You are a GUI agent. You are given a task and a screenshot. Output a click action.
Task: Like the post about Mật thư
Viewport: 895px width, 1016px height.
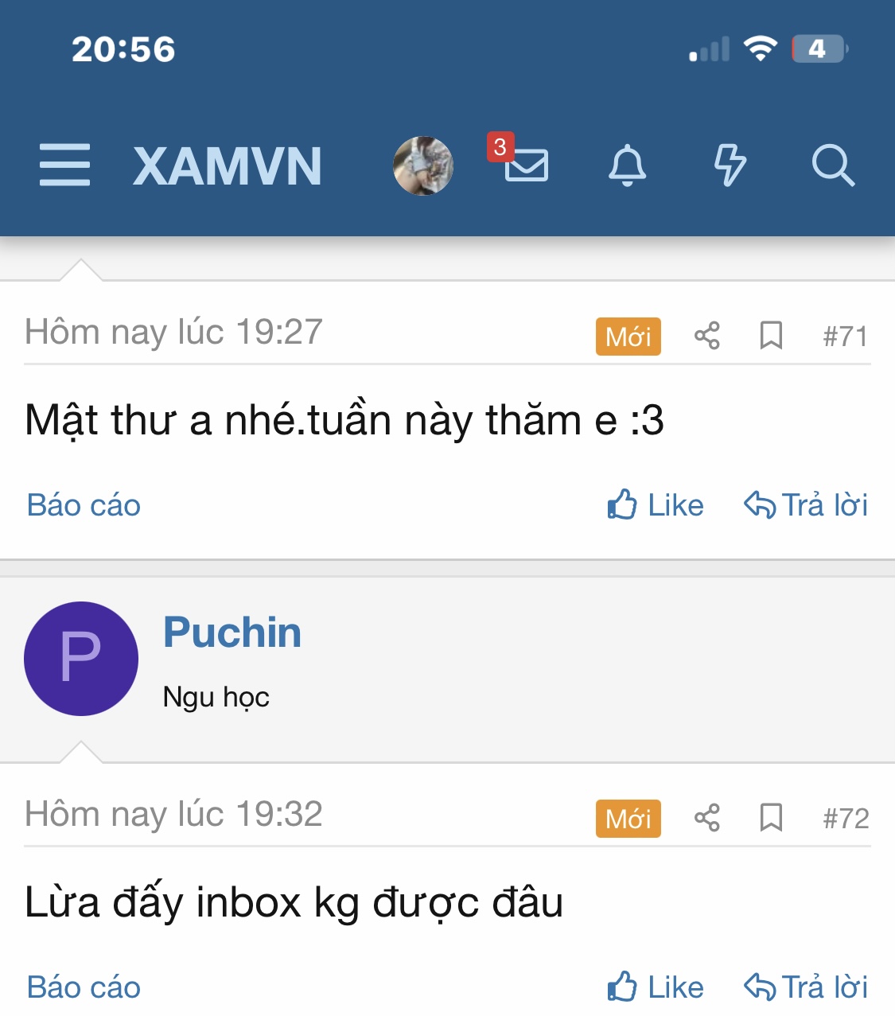coord(656,505)
